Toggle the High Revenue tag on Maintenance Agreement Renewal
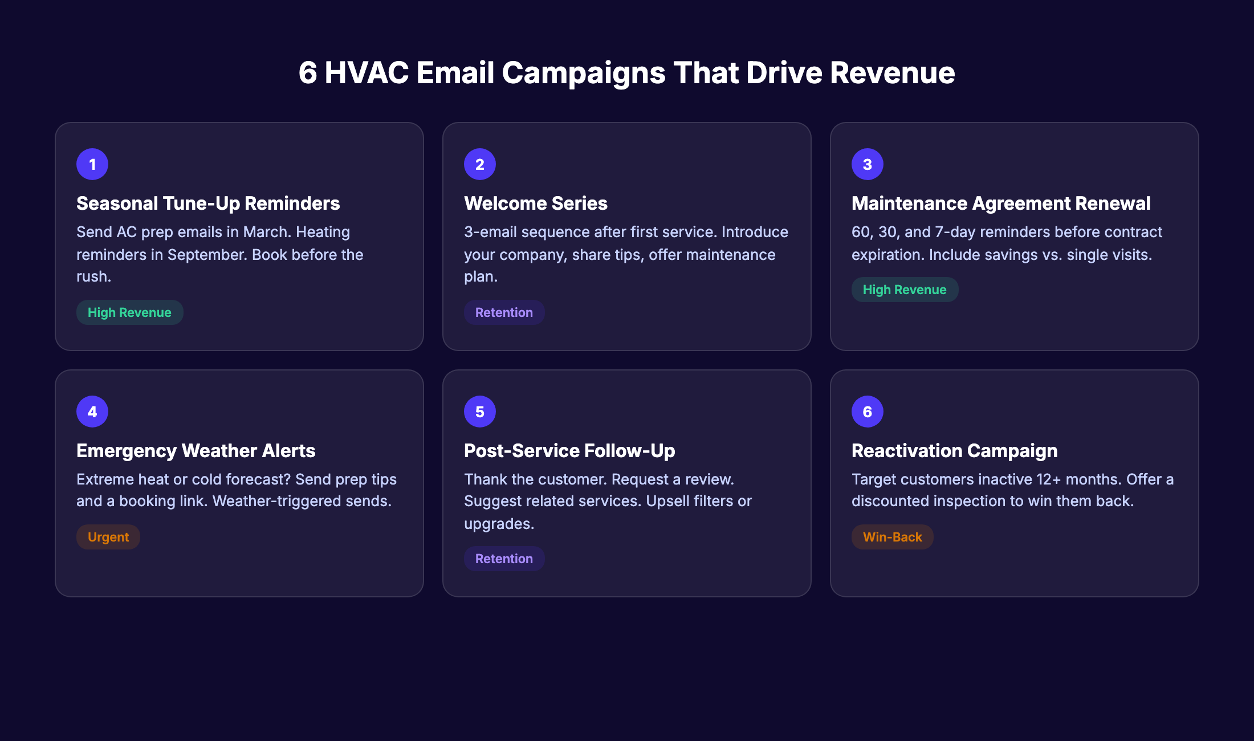 click(x=905, y=290)
